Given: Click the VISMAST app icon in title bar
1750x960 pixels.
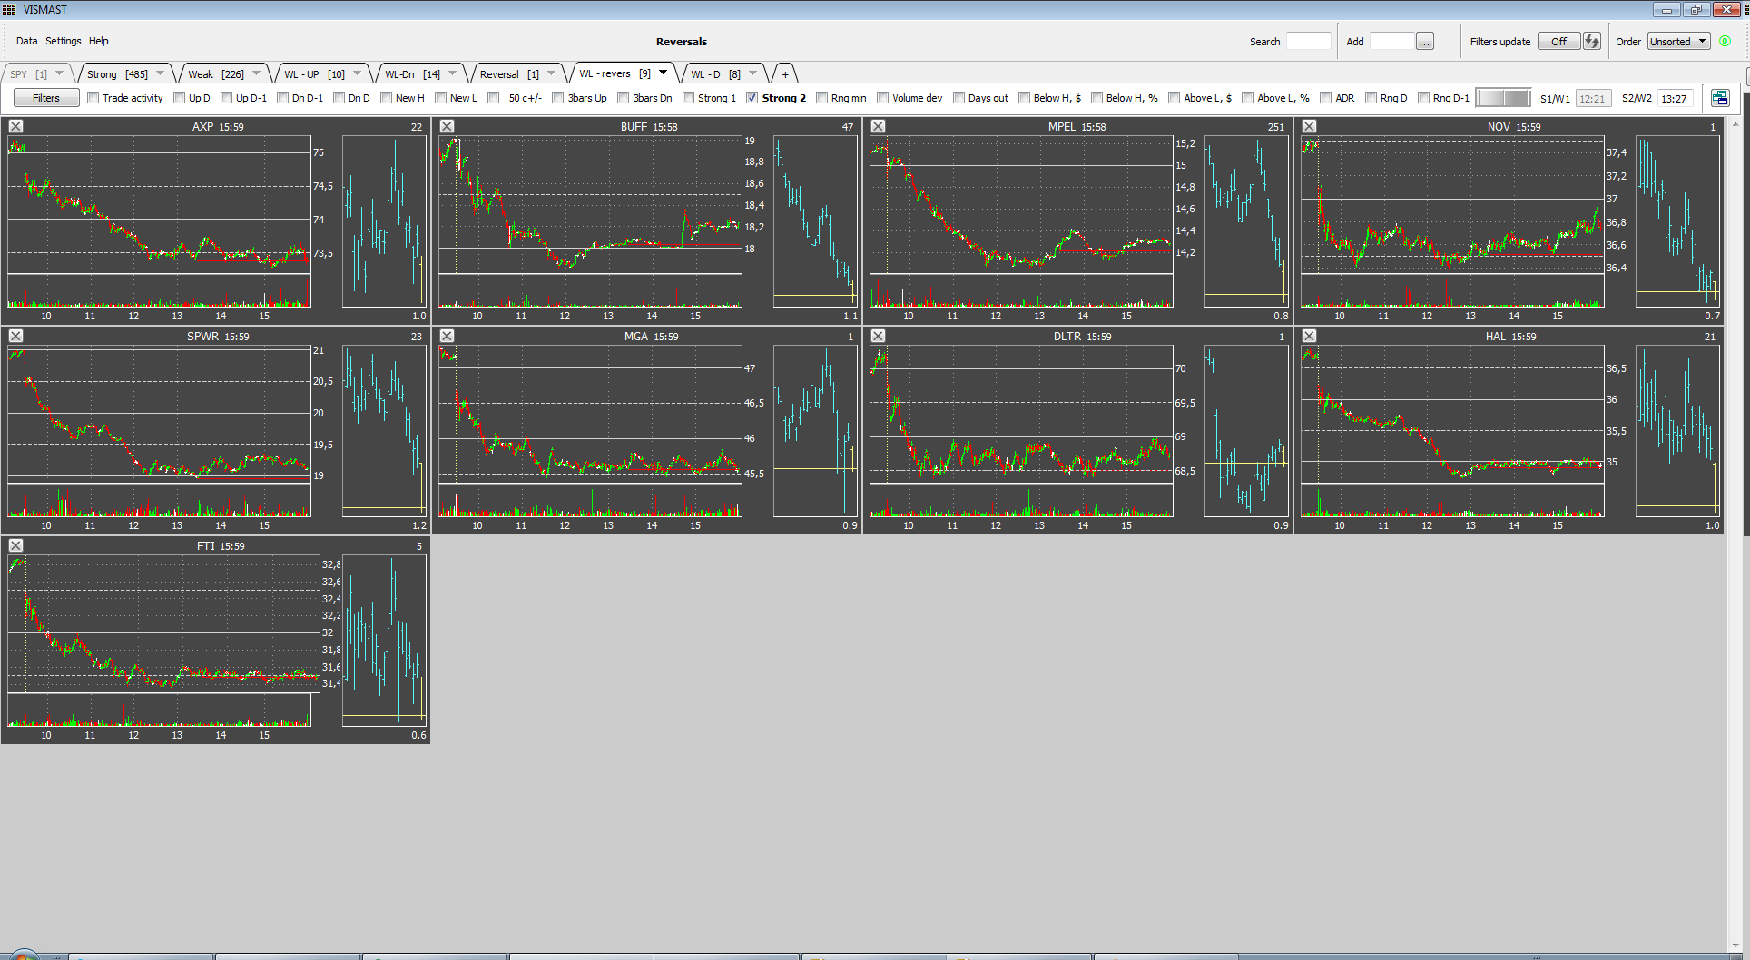Looking at the screenshot, I should pos(9,9).
